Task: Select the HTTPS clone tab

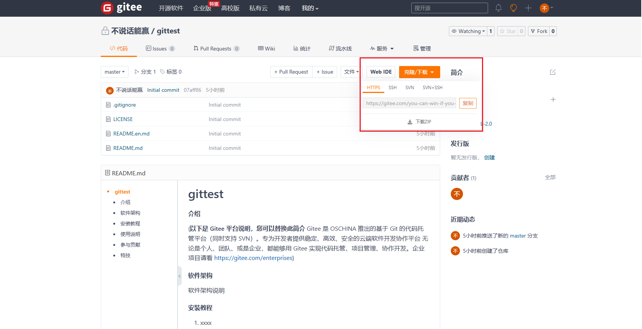Action: pyautogui.click(x=373, y=88)
